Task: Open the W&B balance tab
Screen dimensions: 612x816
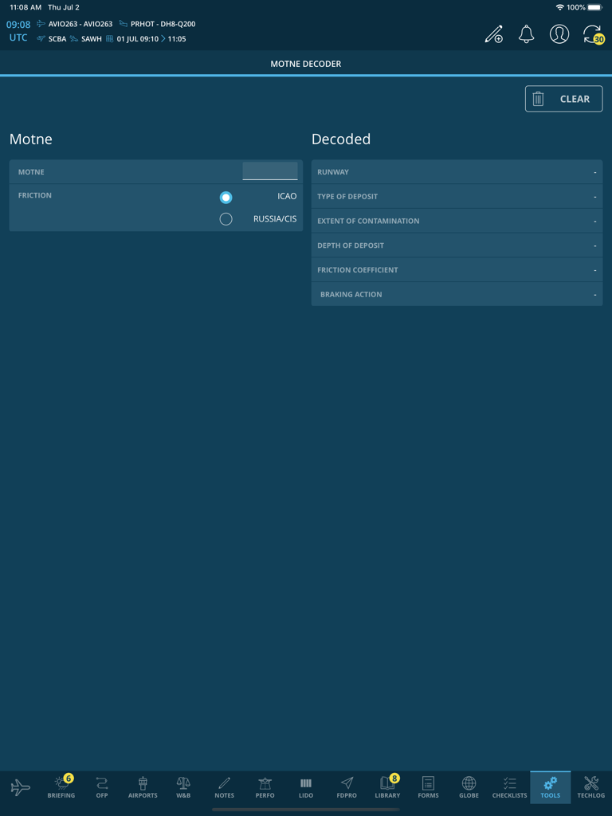Action: click(x=183, y=787)
